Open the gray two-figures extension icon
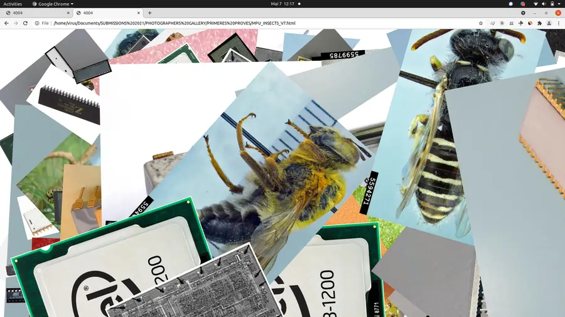The width and height of the screenshot is (565, 317). [511, 23]
